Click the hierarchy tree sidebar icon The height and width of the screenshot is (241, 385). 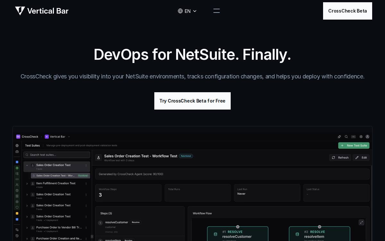(x=17, y=174)
